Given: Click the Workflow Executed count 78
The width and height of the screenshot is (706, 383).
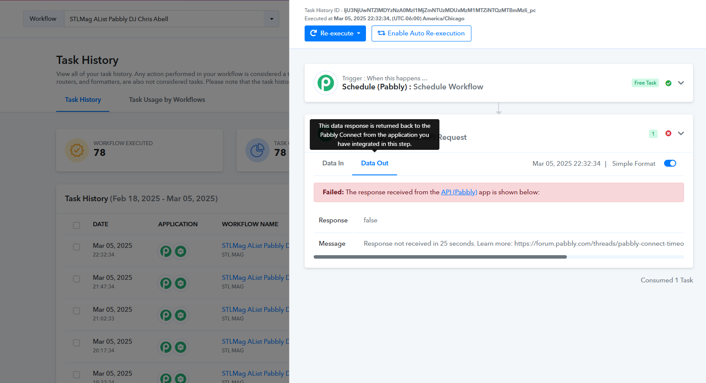Looking at the screenshot, I should click(99, 152).
